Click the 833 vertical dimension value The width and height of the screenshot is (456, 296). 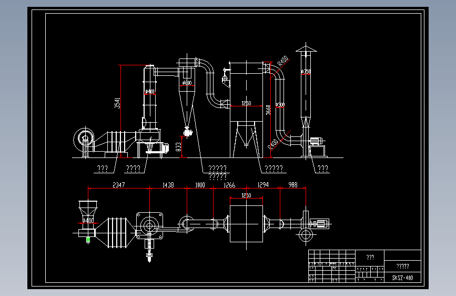click(x=179, y=147)
